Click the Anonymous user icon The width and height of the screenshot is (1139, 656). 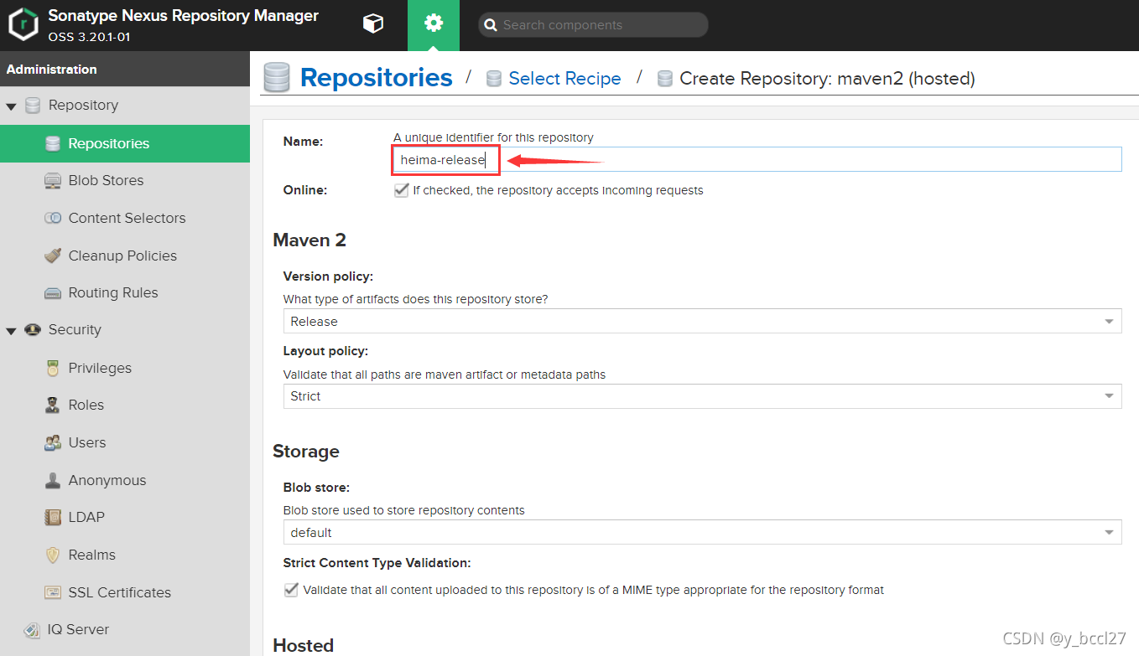click(x=53, y=480)
